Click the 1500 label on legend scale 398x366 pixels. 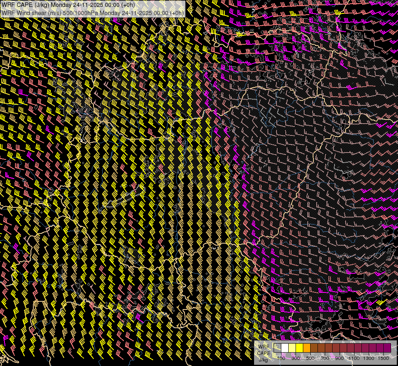[x=383, y=358]
